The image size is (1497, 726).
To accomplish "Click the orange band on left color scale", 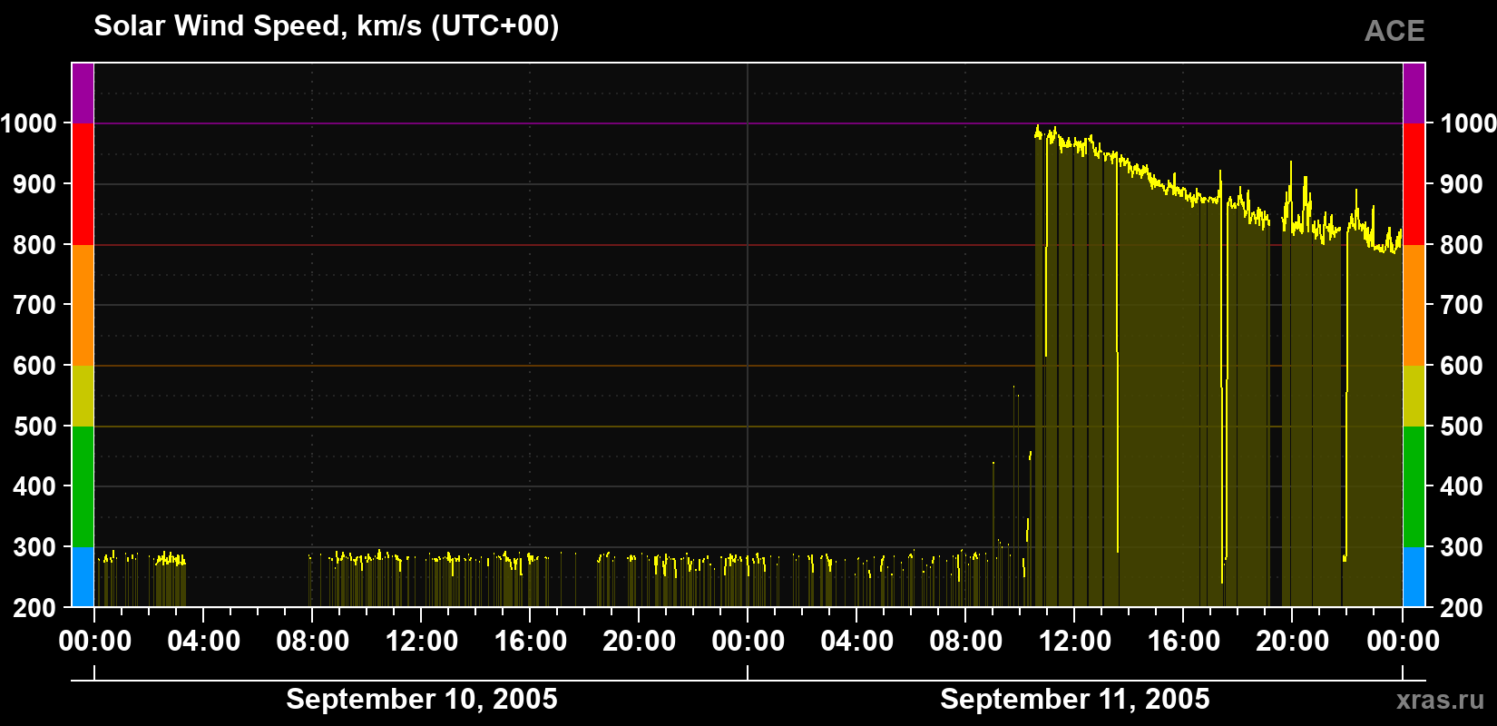I will (83, 305).
